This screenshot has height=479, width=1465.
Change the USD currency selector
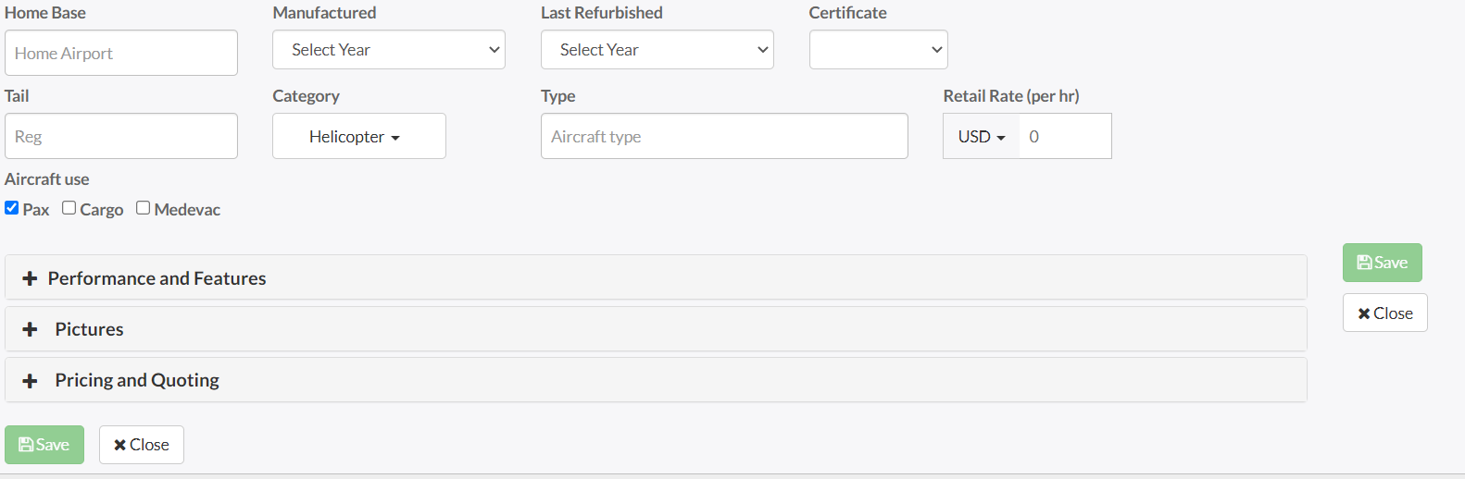[981, 137]
